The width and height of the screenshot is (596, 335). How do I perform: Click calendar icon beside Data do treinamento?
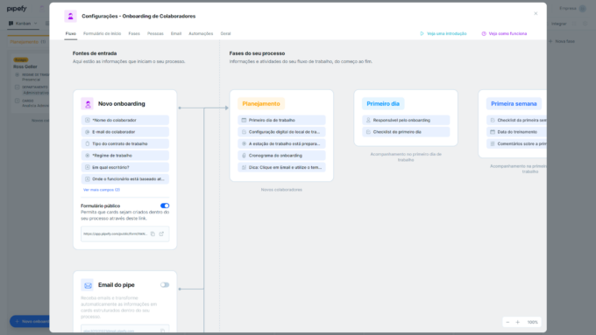click(x=493, y=132)
